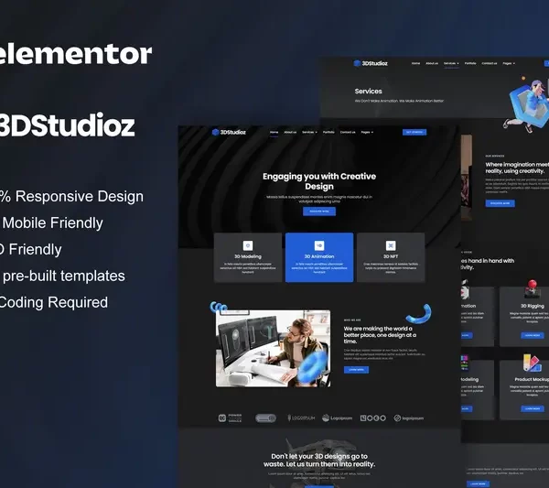Image resolution: width=549 pixels, height=488 pixels.
Task: Click the blue 3D character illustration on the Services page
Action: 527,105
